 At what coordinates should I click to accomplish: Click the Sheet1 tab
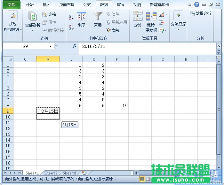coord(32,173)
